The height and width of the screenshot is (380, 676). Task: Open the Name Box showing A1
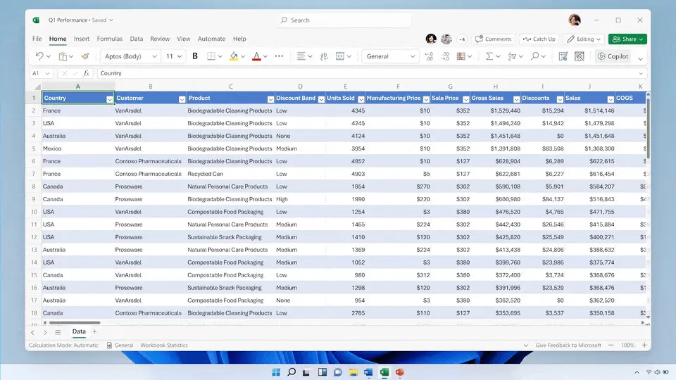pyautogui.click(x=41, y=73)
